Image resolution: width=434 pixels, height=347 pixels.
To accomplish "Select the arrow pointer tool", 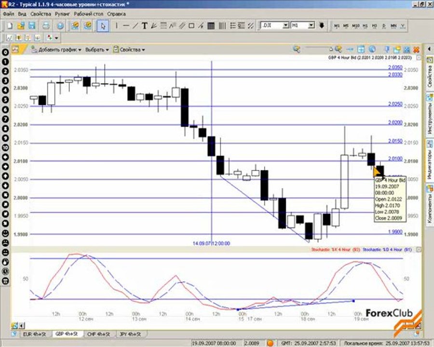I will (103, 26).
